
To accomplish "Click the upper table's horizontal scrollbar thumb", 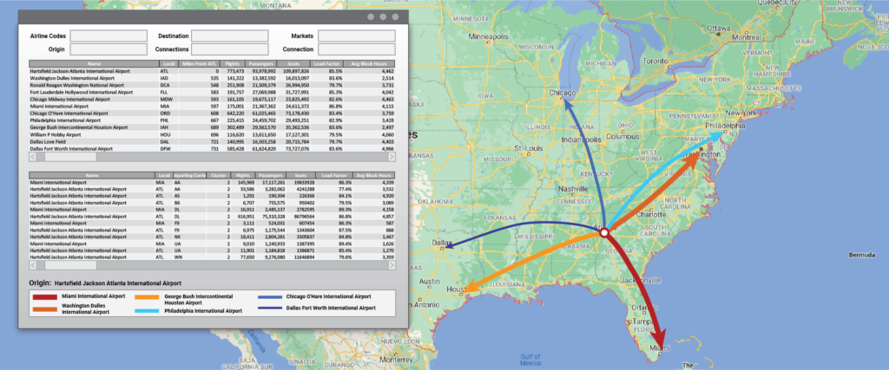I will point(70,157).
